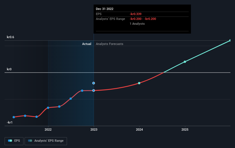Click the Actual section label
This screenshot has height=148, width=235.
tap(87, 44)
